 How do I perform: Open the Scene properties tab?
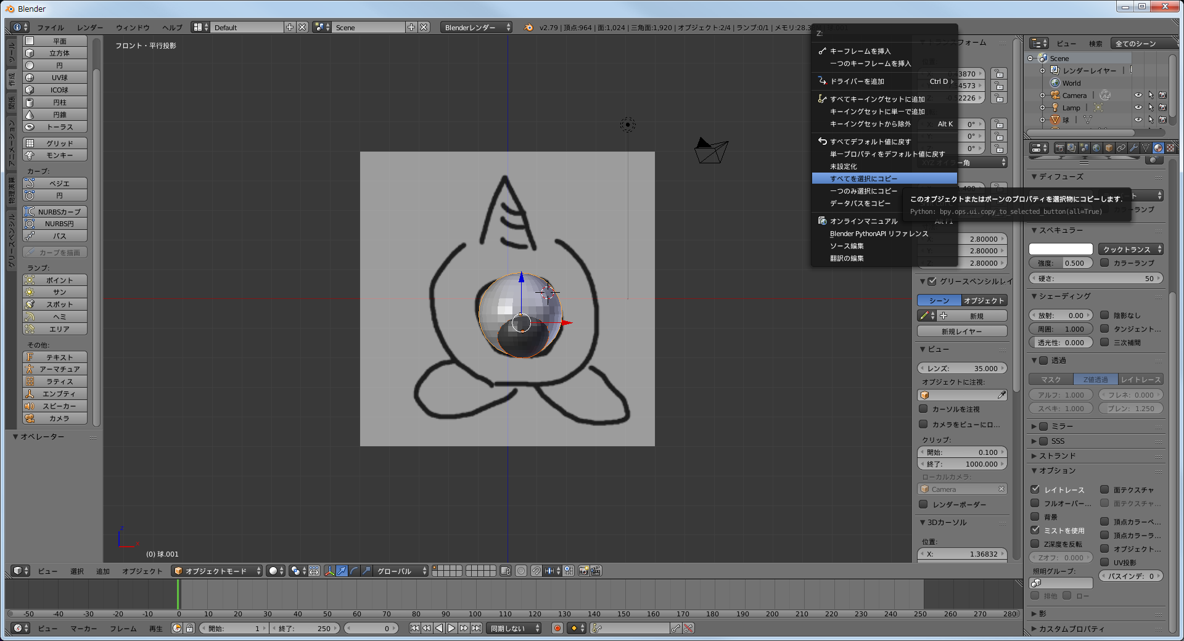(x=1085, y=148)
